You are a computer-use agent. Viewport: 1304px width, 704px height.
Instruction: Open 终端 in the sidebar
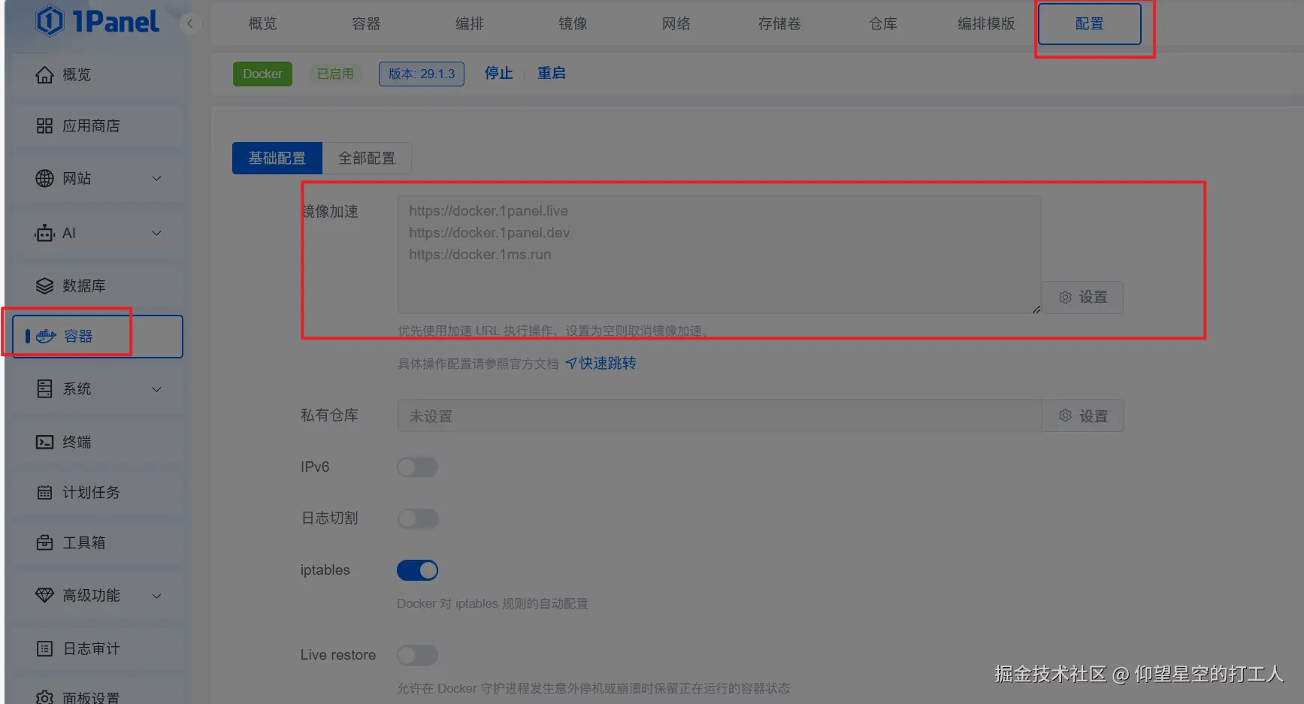tap(98, 443)
